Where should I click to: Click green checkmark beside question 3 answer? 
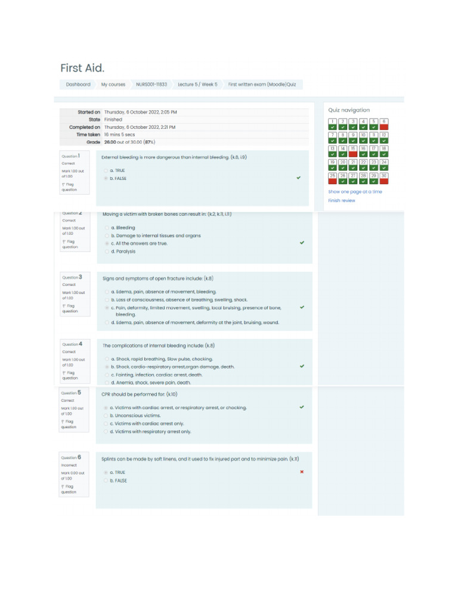coord(302,307)
